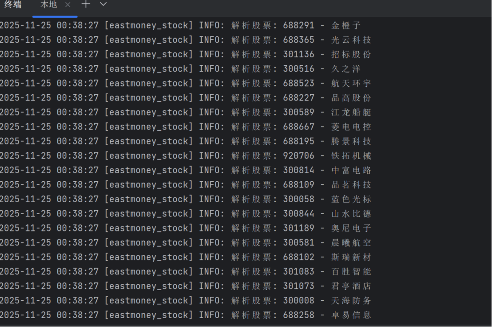The image size is (492, 327).
Task: Click log line for 688102 斯瑞新材
Action: pyautogui.click(x=186, y=257)
